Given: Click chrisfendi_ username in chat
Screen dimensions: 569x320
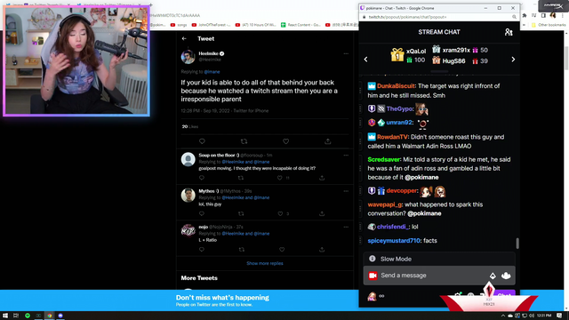Looking at the screenshot, I should click(393, 227).
